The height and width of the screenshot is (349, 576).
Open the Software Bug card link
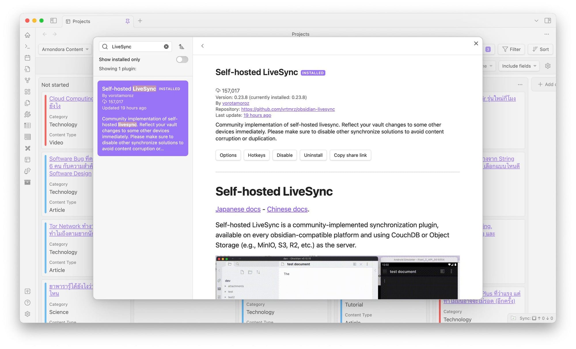[x=71, y=166]
